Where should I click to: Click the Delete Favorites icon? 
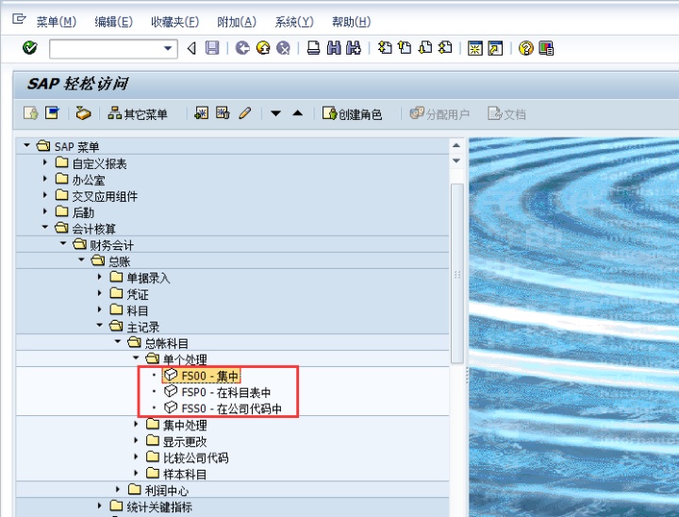coord(223,113)
